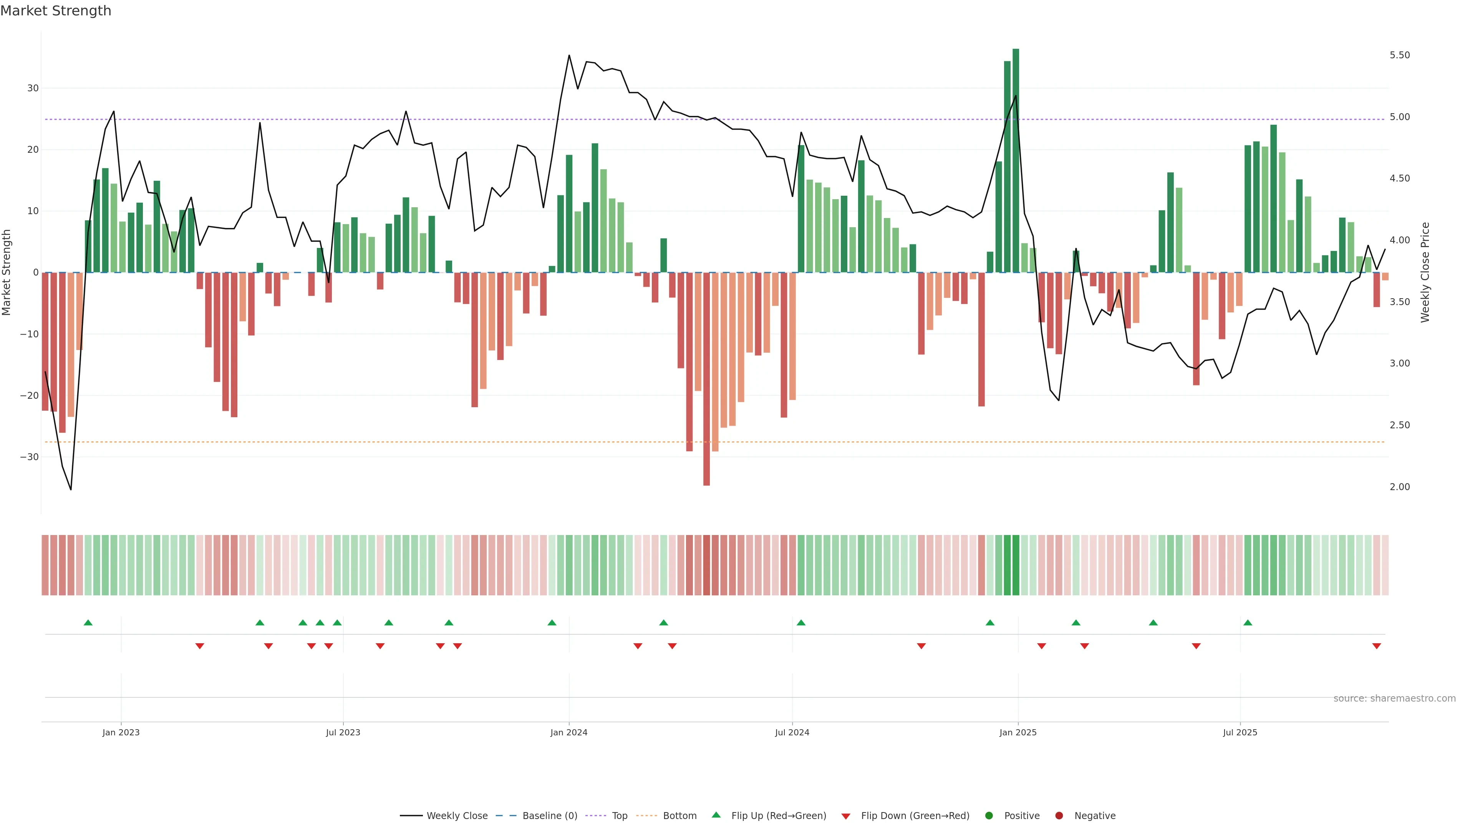Click the Flip Up green triangle legend icon
Image resolution: width=1475 pixels, height=829 pixels.
pyautogui.click(x=716, y=815)
